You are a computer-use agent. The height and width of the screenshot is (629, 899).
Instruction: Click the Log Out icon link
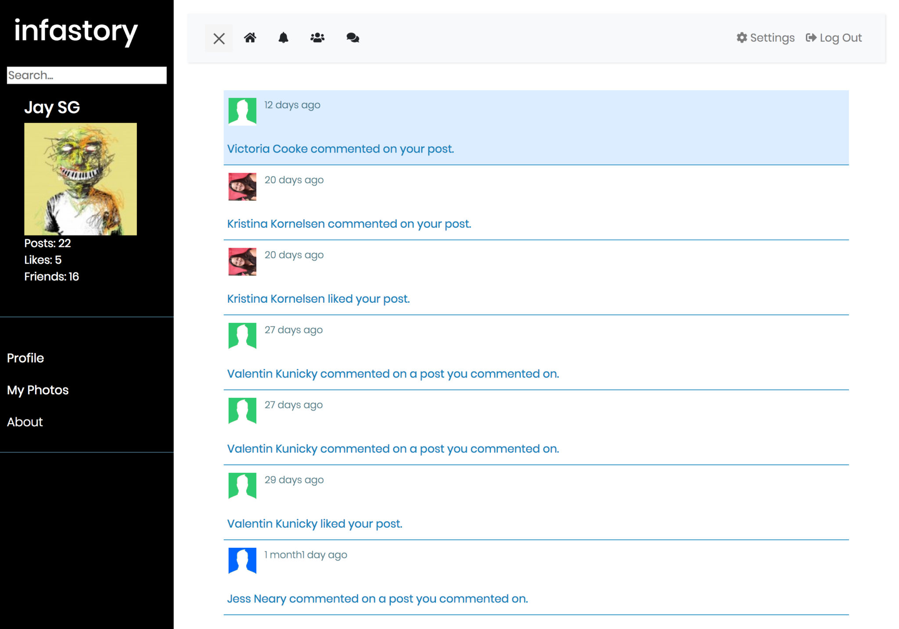834,38
